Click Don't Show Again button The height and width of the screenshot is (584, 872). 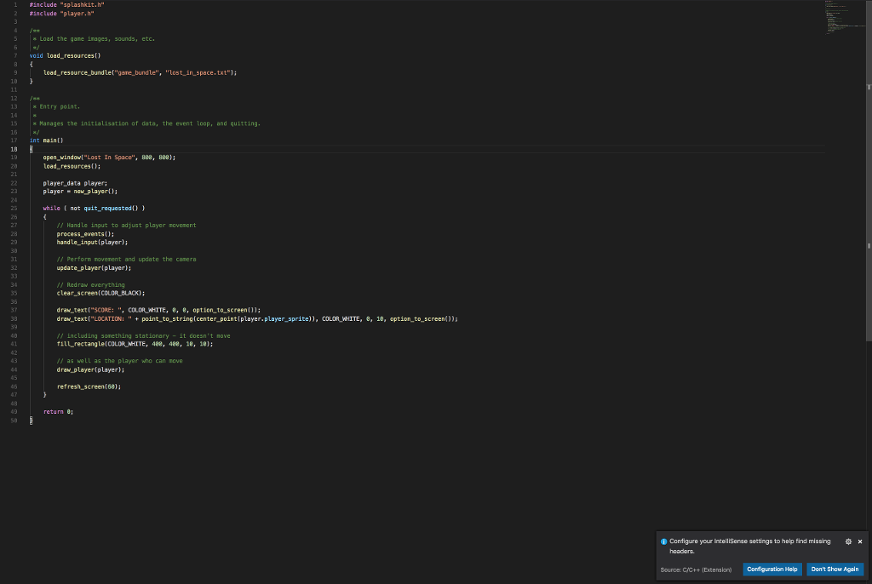click(x=835, y=569)
